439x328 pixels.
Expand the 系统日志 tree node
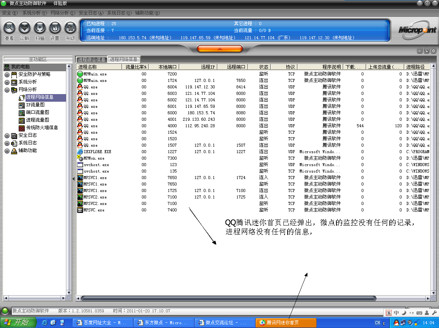pyautogui.click(x=7, y=143)
